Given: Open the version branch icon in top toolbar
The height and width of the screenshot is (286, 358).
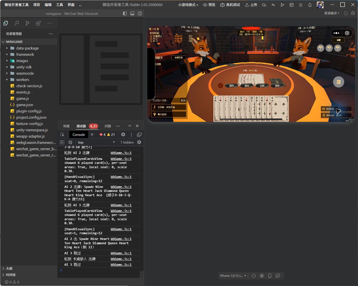Looking at the screenshot, I should (282, 5).
